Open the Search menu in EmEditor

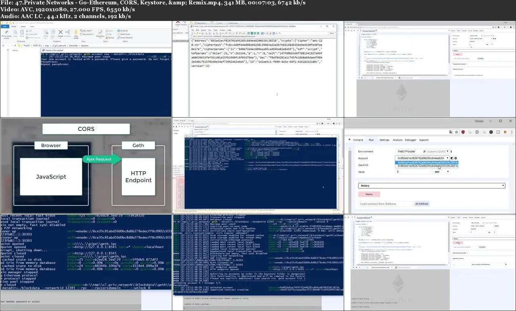coord(204,30)
